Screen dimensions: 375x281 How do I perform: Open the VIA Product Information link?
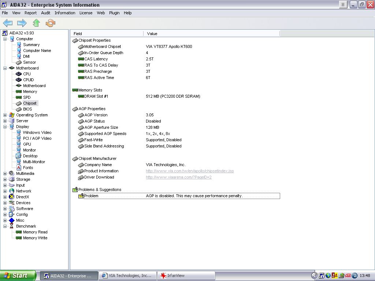point(190,171)
